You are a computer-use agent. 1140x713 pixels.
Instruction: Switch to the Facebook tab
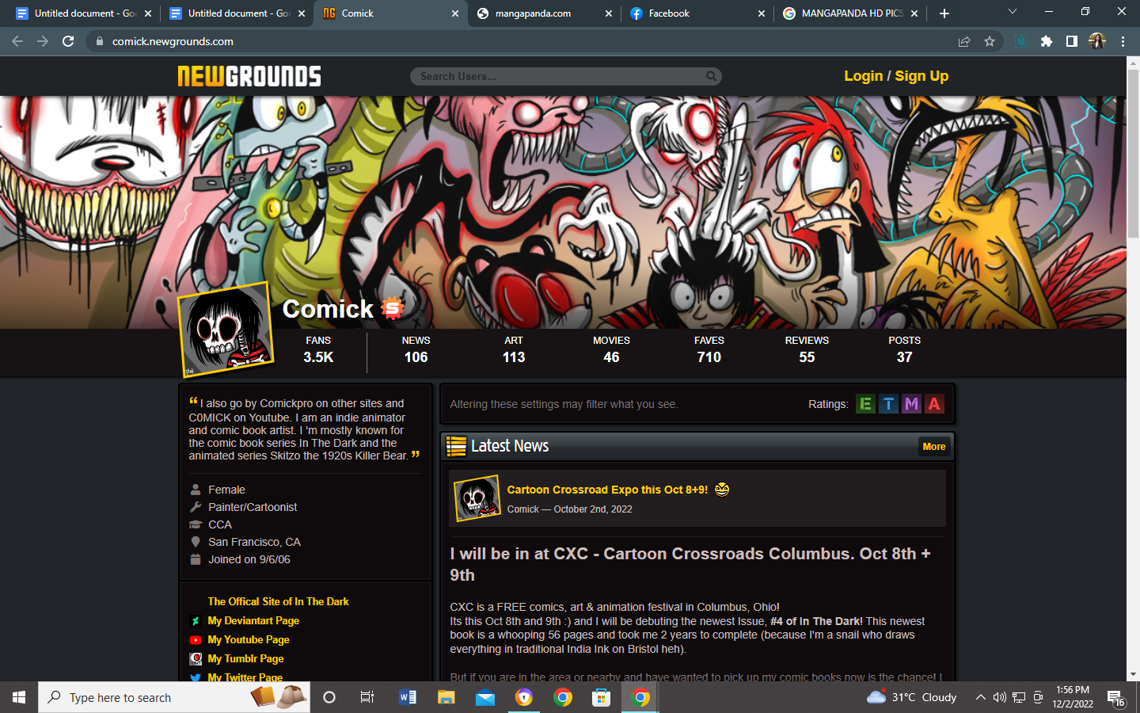pos(698,13)
